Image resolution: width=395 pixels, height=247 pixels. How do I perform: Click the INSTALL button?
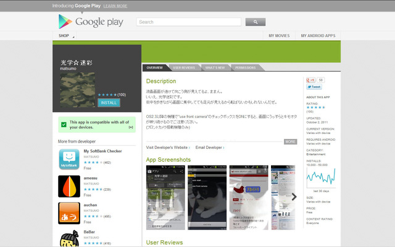pos(109,103)
